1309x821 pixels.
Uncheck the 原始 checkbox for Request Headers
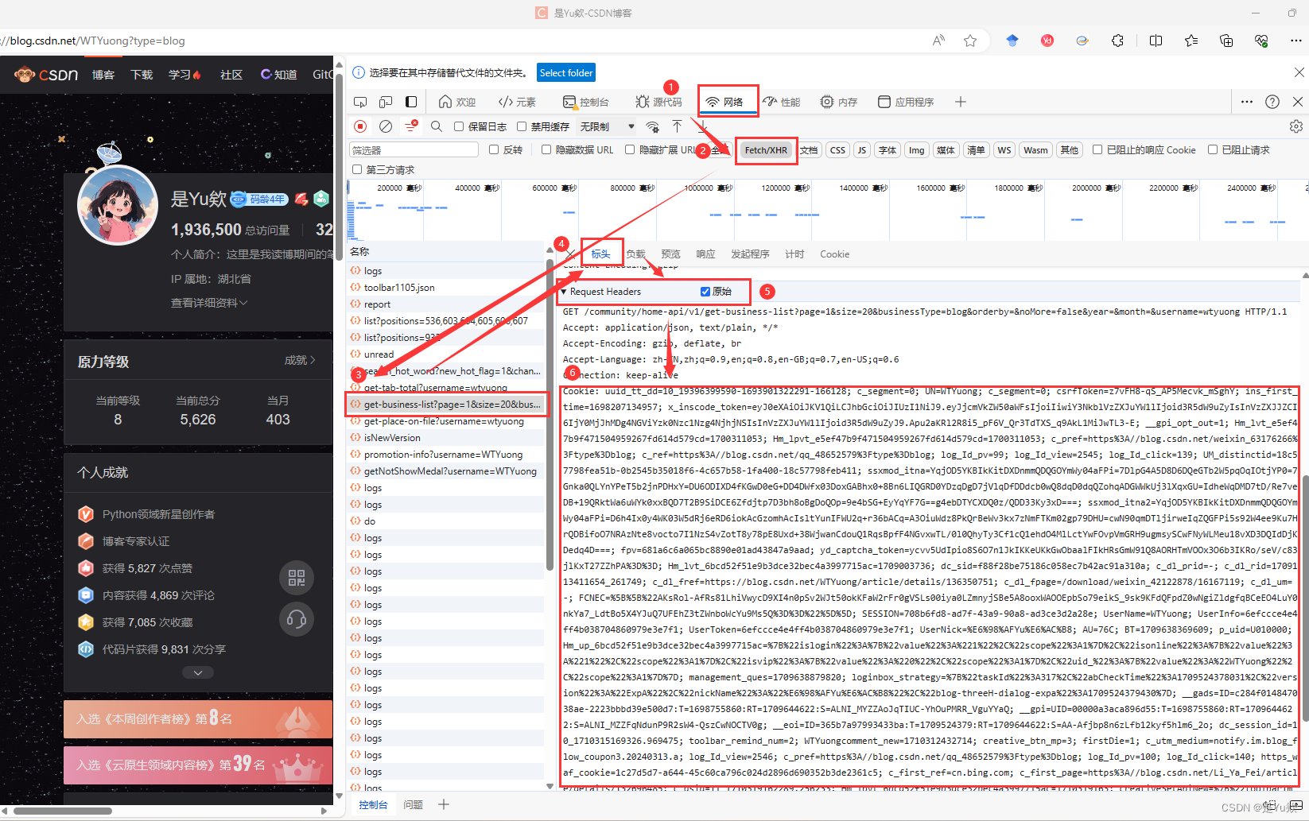pyautogui.click(x=705, y=292)
